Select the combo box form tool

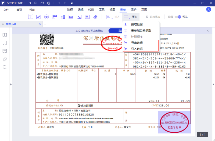click(55, 17)
